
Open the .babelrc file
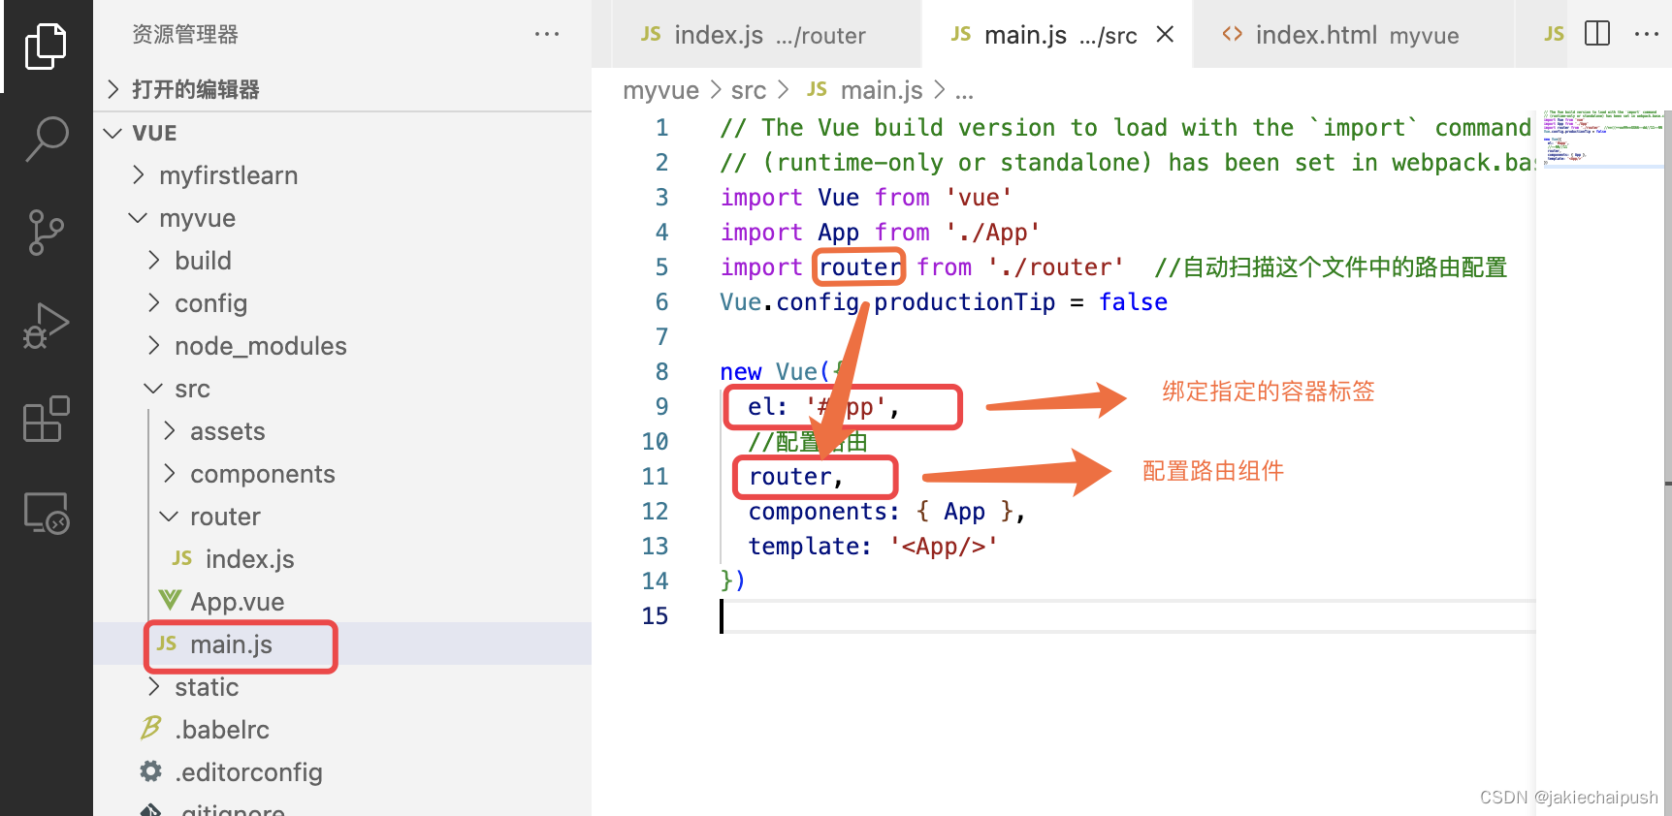[342, 730]
